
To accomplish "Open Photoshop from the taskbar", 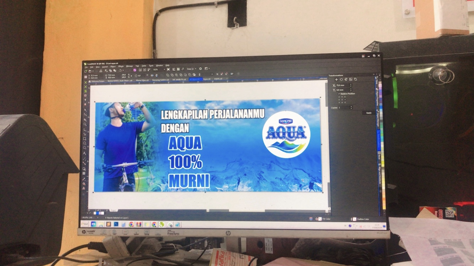I will [116, 224].
